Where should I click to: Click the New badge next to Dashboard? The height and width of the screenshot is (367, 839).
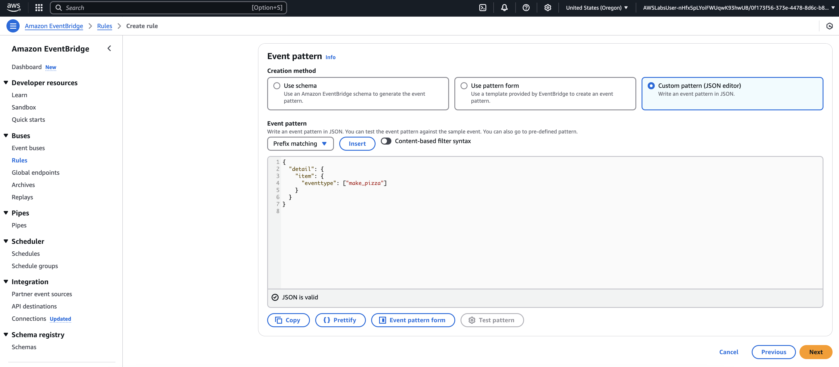coord(50,67)
